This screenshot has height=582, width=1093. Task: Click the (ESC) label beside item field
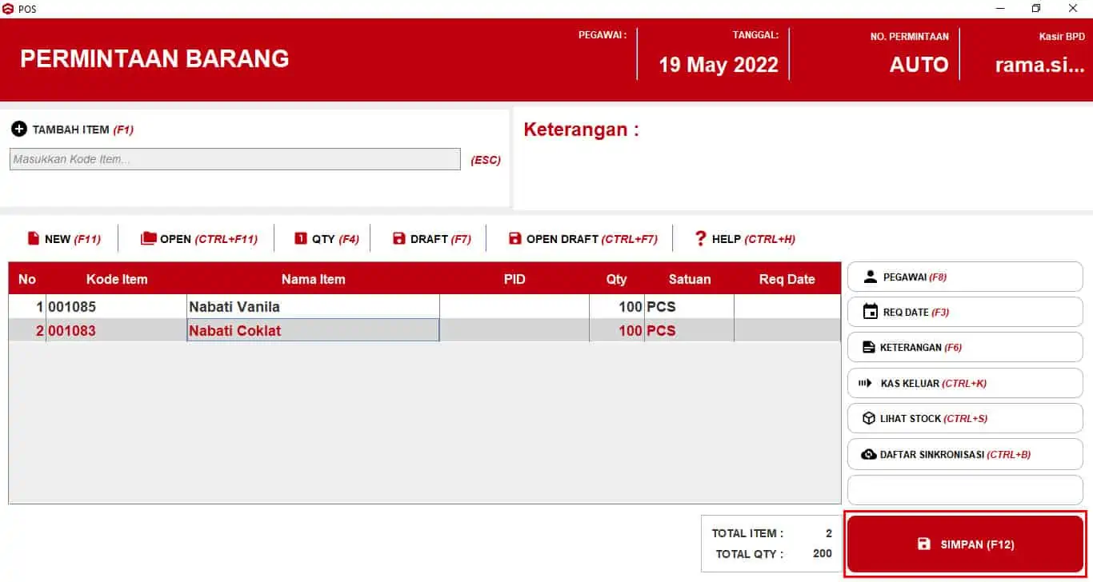[x=486, y=160]
